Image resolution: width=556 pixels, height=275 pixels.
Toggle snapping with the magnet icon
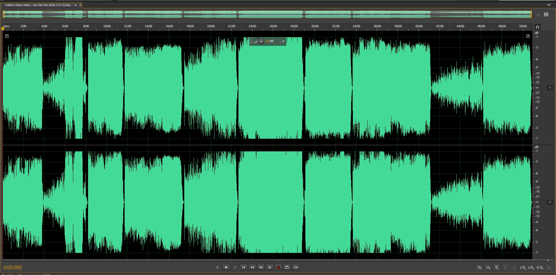[x=537, y=27]
